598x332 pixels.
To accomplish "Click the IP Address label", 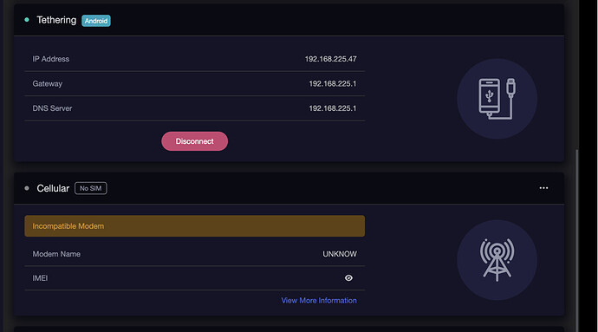I will [x=51, y=59].
